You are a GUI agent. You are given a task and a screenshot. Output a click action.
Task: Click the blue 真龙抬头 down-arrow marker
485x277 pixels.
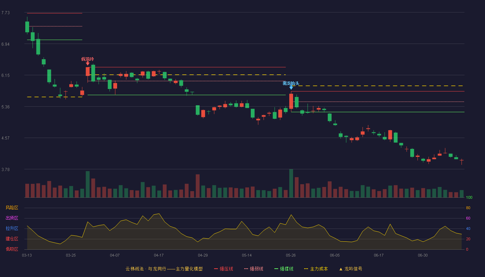(x=291, y=88)
